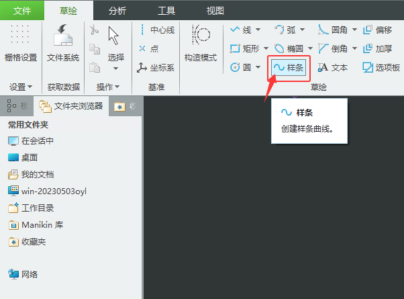The height and width of the screenshot is (299, 404).
Task: Select the 矩形 rectangle tool
Action: tap(244, 49)
